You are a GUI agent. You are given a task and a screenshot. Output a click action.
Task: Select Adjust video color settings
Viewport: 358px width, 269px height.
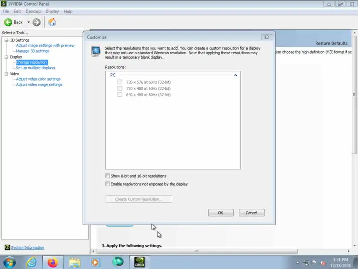pyautogui.click(x=38, y=79)
